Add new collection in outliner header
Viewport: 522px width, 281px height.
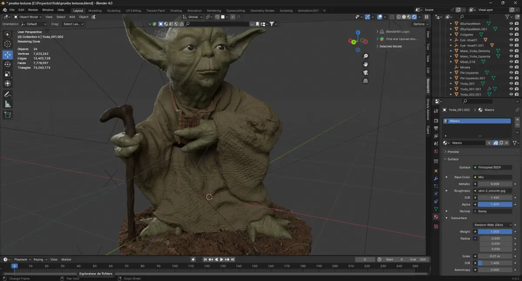pyautogui.click(x=518, y=17)
